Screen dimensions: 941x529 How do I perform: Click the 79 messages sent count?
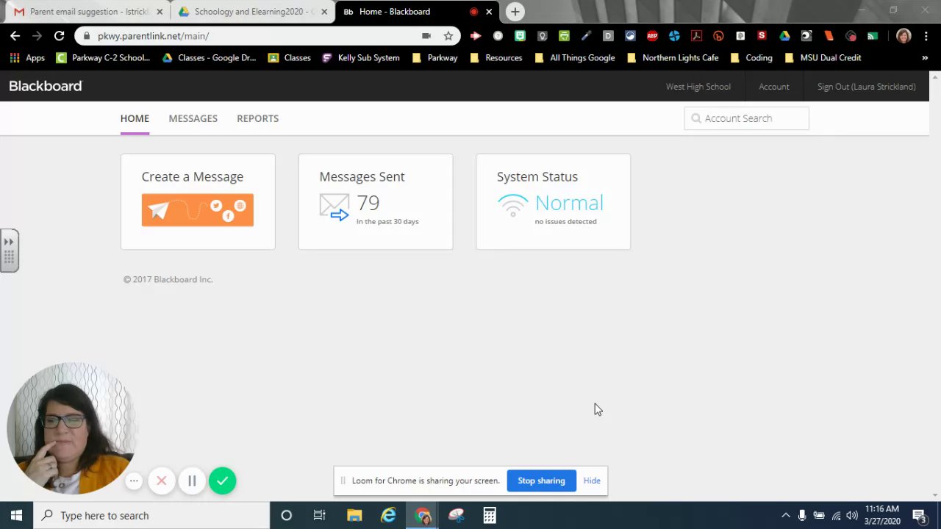(x=368, y=203)
